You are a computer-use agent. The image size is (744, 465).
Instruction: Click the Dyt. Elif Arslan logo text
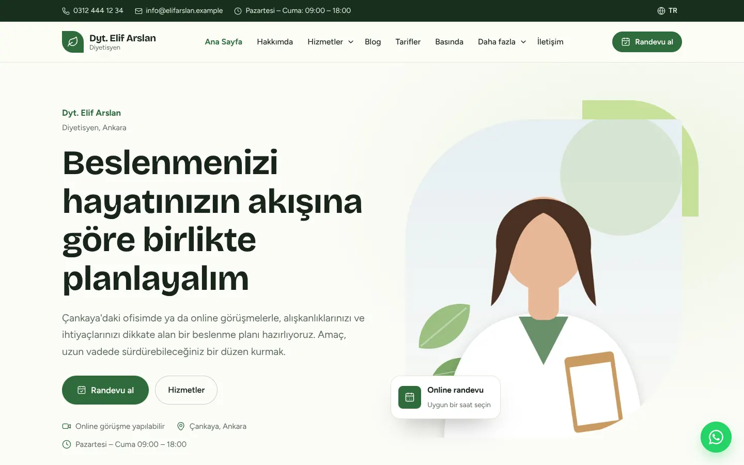(x=122, y=38)
